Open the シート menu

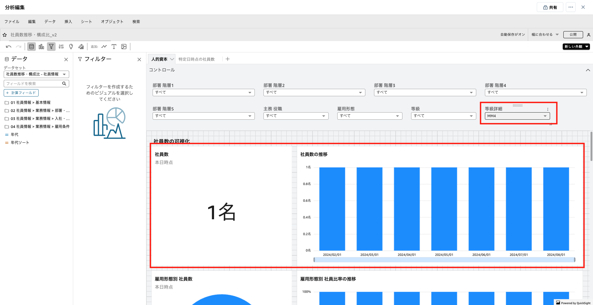(86, 22)
